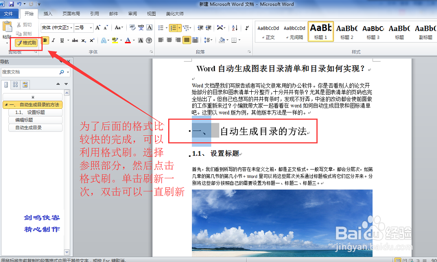
Task: Toggle Justify alignment
Action: [x=187, y=40]
